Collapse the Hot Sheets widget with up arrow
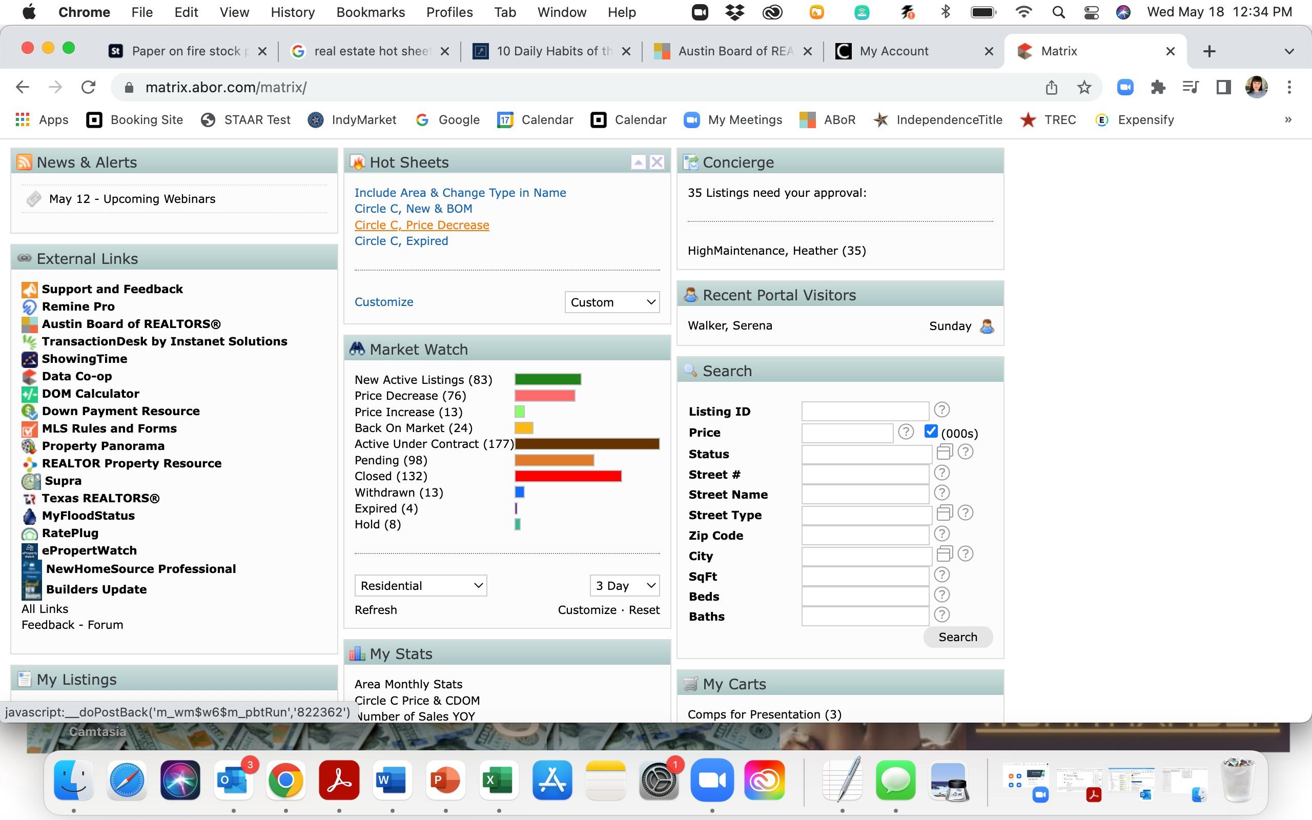The image size is (1312, 820). pos(638,162)
